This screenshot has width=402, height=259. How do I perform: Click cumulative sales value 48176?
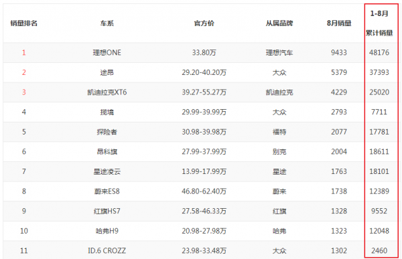pyautogui.click(x=379, y=52)
